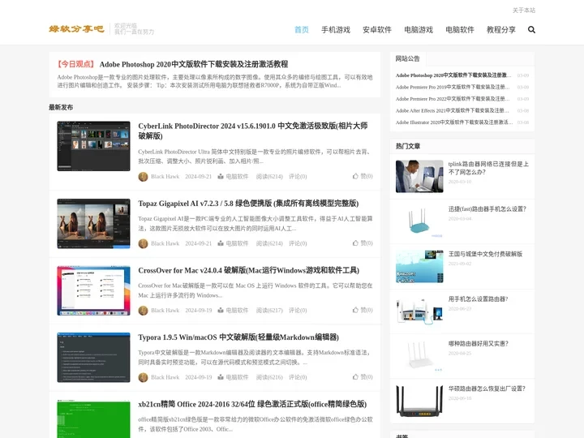
Task: Open today's highlight Adobe Photoshop 2020 article title
Action: 194,64
